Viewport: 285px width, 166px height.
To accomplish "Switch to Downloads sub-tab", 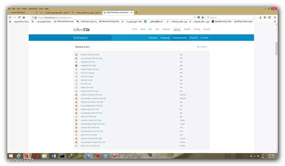I will tap(153, 38).
